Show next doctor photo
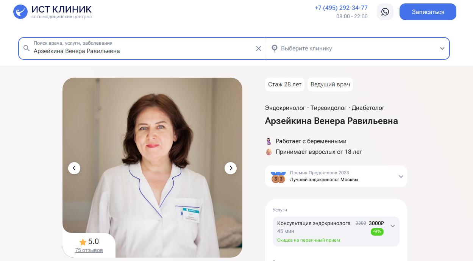This screenshot has width=473, height=261. (231, 168)
